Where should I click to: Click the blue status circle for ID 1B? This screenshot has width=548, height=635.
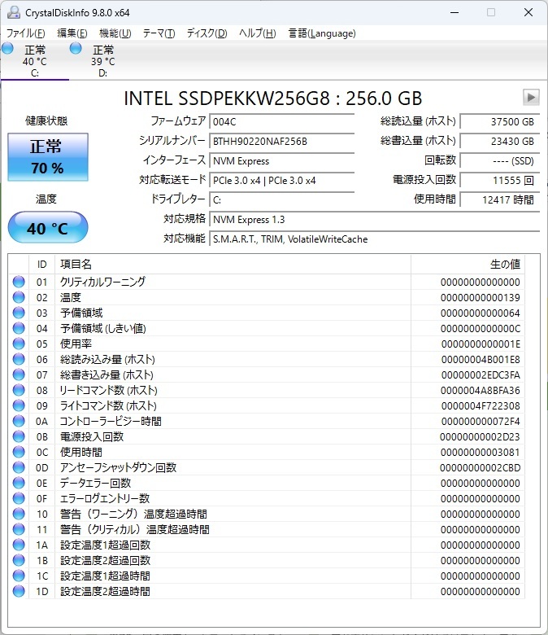[x=19, y=560]
